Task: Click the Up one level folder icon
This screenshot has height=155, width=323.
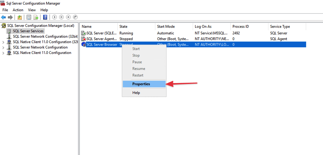Action: click(x=20, y=17)
